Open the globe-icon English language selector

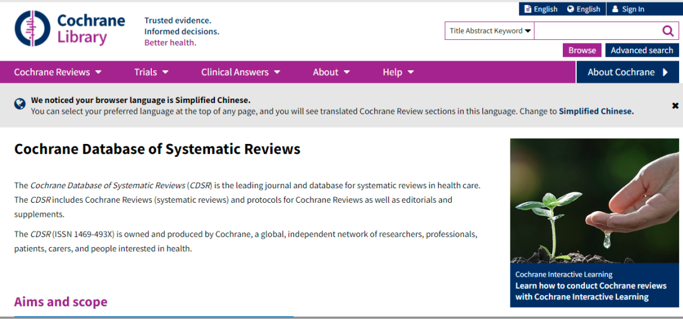(583, 9)
